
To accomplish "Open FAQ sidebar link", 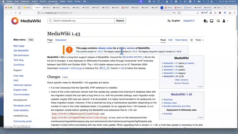I will click(16, 80).
